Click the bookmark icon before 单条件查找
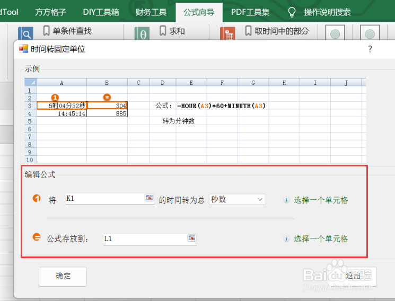The height and width of the screenshot is (301, 395). tap(46, 31)
